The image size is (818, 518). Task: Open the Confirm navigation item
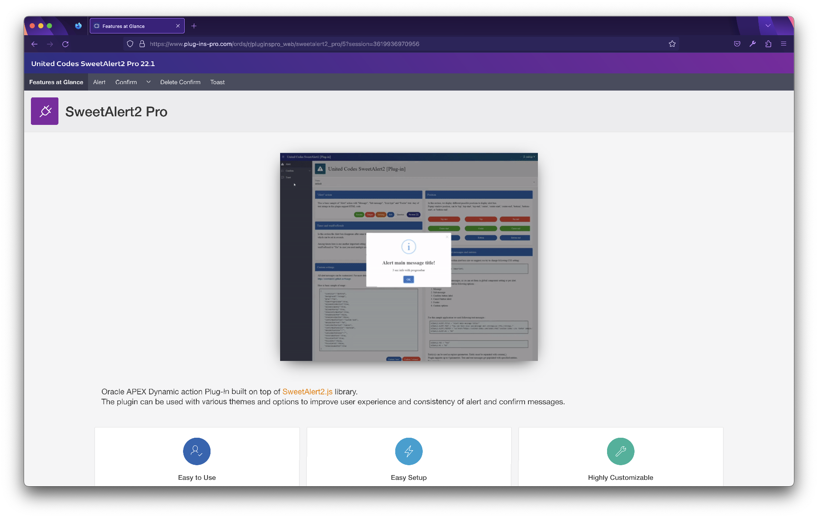pyautogui.click(x=126, y=82)
